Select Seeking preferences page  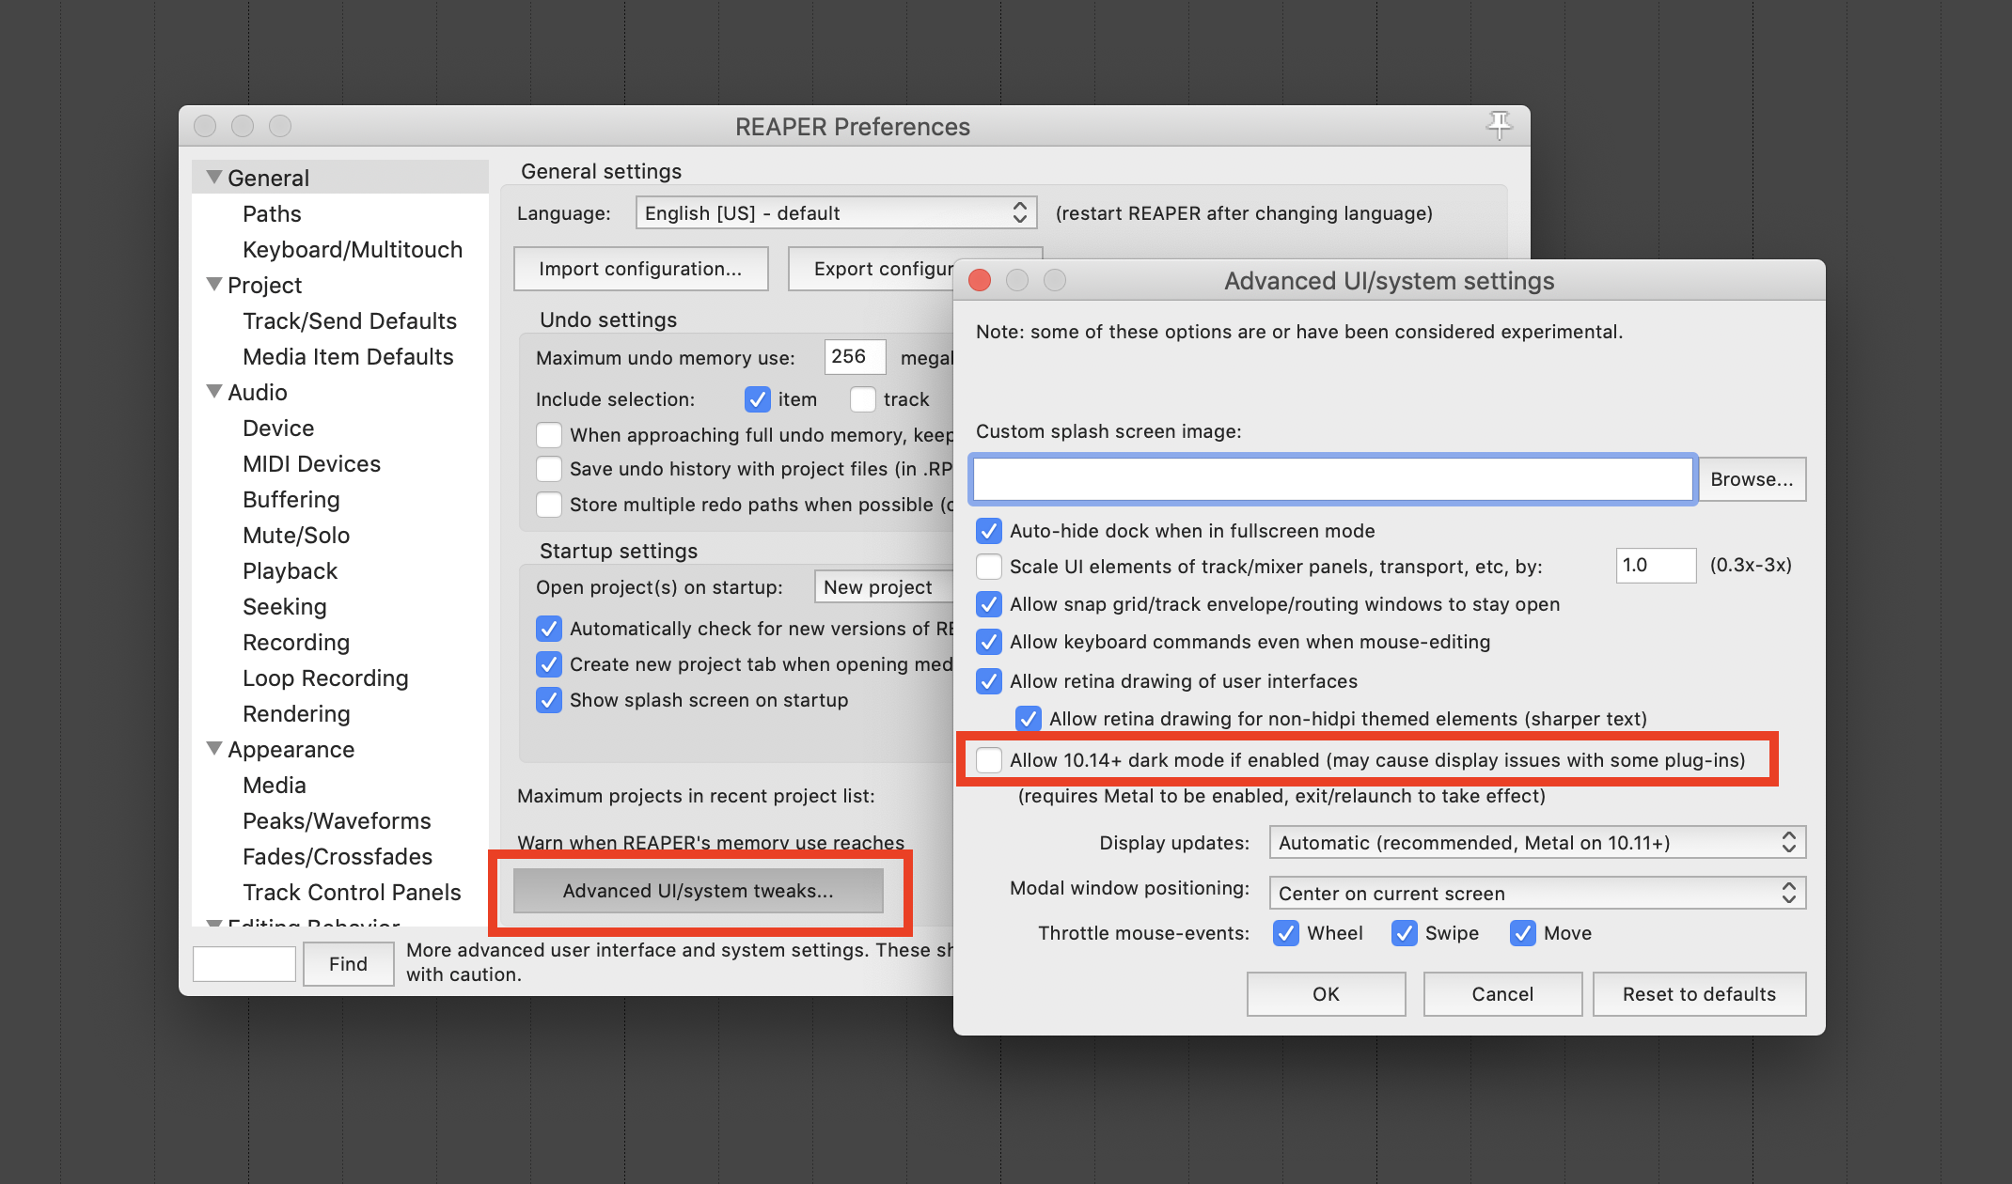pyautogui.click(x=285, y=606)
